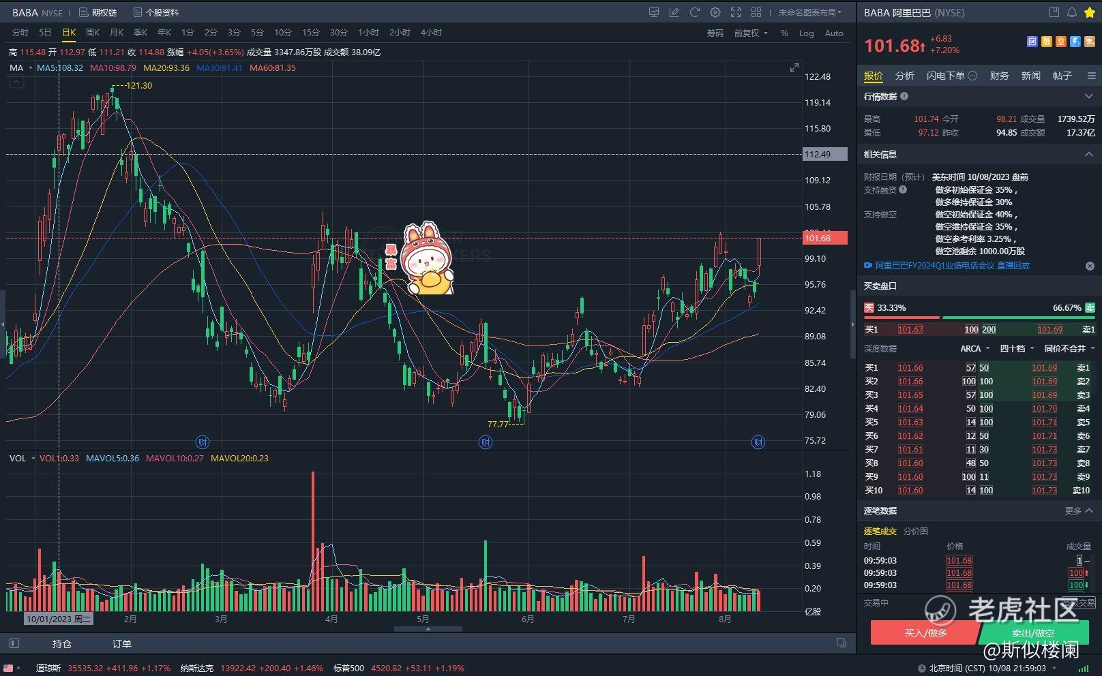Screen dimensions: 1102x676
Task: Open the note/bookmark icon beside BABA title
Action: [x=1054, y=12]
